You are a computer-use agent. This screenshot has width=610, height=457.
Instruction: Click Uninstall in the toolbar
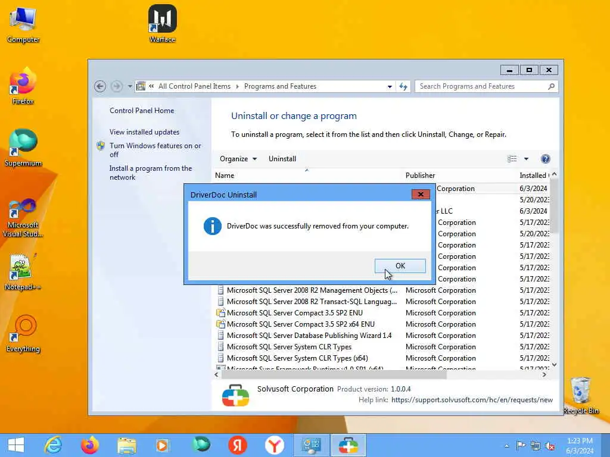tap(282, 158)
